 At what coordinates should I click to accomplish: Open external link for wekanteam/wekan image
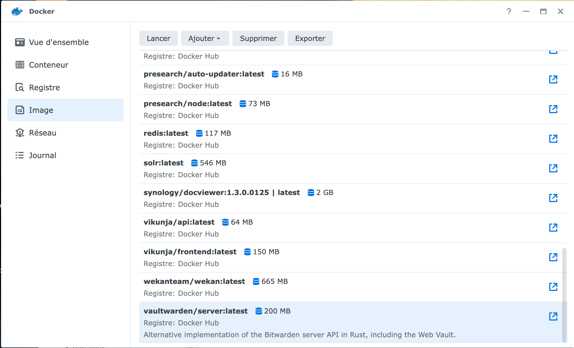pos(553,287)
